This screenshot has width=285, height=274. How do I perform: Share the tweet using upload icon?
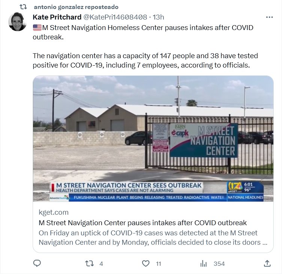coord(267,263)
